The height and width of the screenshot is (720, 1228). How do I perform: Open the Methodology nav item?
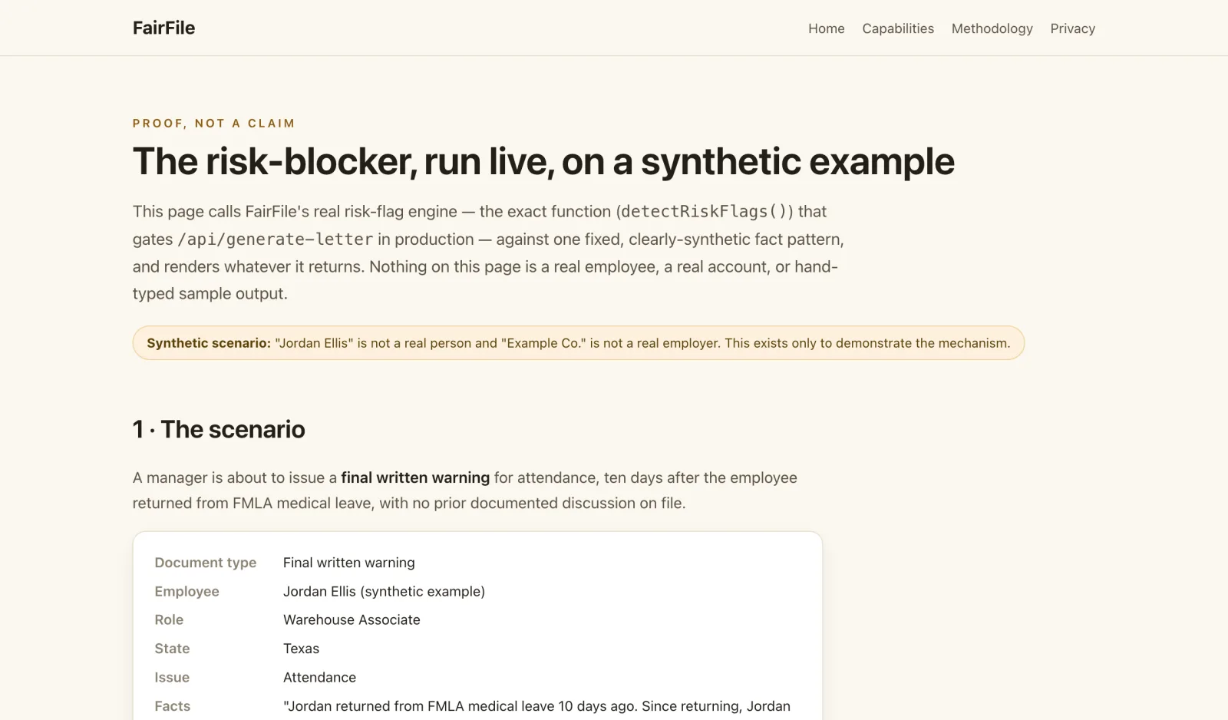tap(992, 28)
